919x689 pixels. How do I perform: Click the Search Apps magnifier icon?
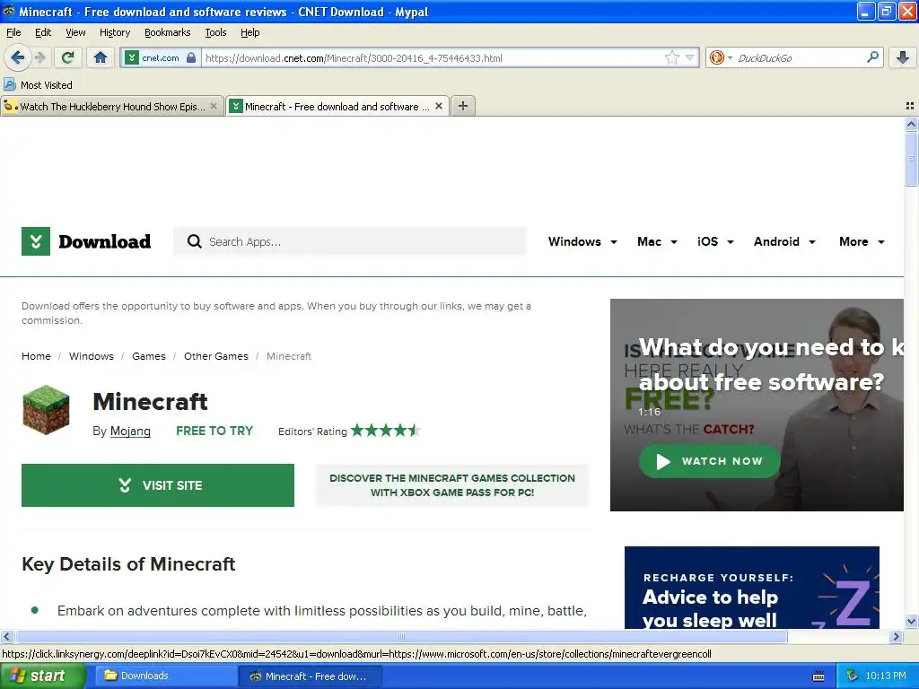pyautogui.click(x=194, y=241)
